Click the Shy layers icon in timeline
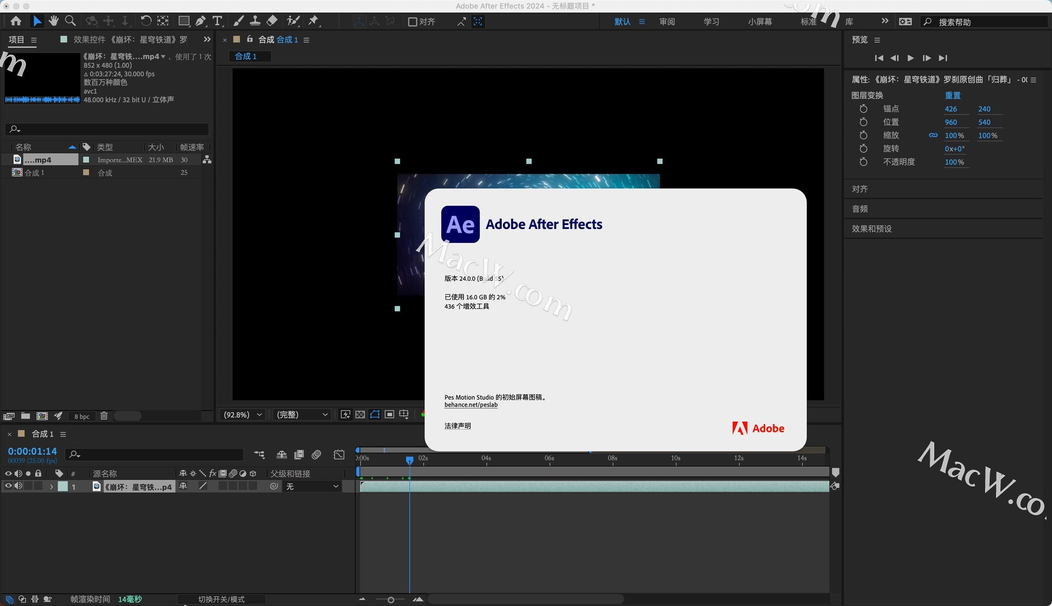 282,455
